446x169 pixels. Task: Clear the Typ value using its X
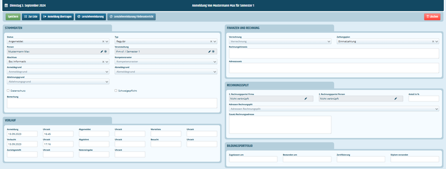211,41
